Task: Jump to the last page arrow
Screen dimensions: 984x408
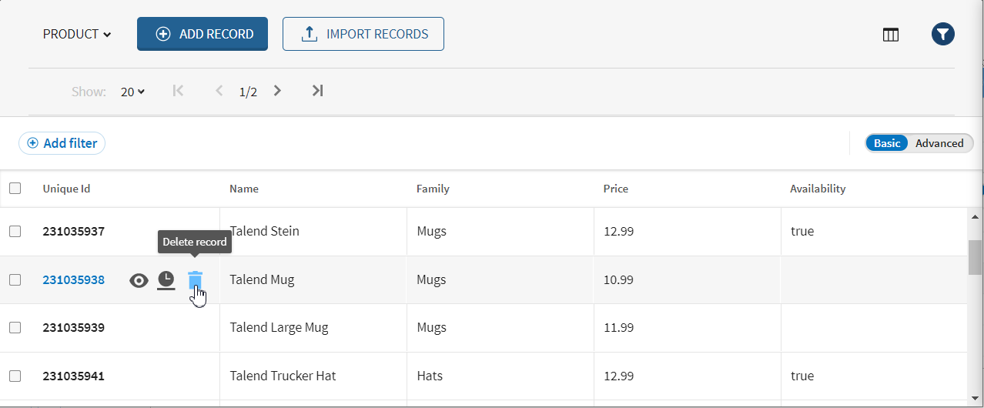Action: click(x=317, y=91)
